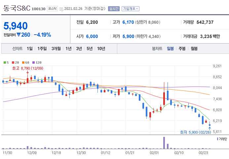Click the tallest volume bar in early February

164,143
